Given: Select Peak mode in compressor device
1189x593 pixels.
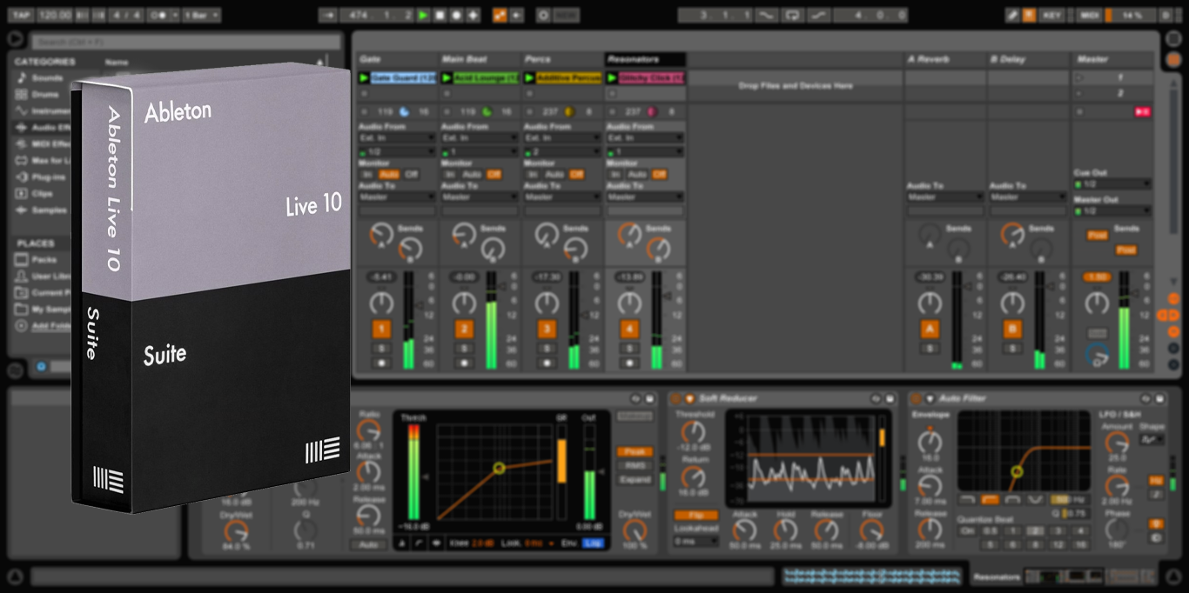Looking at the screenshot, I should 635,452.
